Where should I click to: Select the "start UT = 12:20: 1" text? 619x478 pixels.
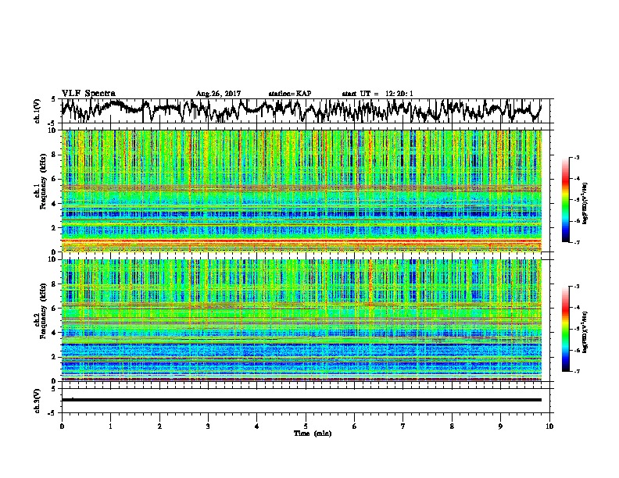(377, 94)
